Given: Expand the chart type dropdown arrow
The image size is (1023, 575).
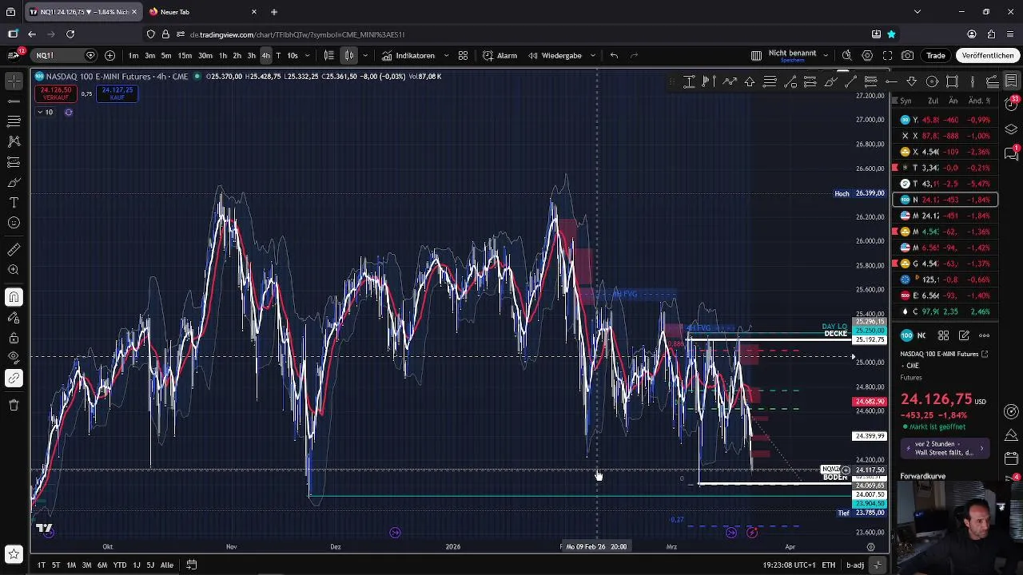Looking at the screenshot, I should click(x=365, y=55).
